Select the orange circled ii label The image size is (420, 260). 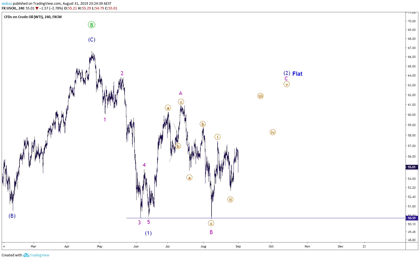(230, 200)
